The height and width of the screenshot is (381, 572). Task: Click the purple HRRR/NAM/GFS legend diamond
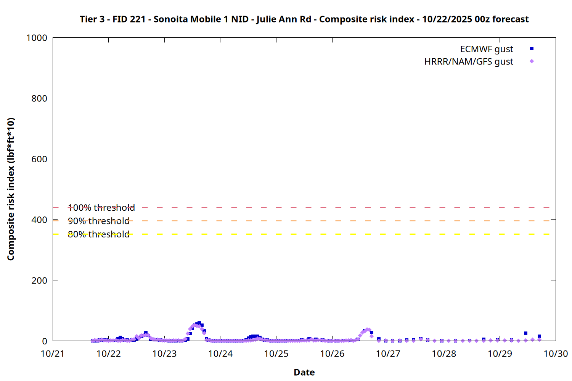(x=532, y=61)
